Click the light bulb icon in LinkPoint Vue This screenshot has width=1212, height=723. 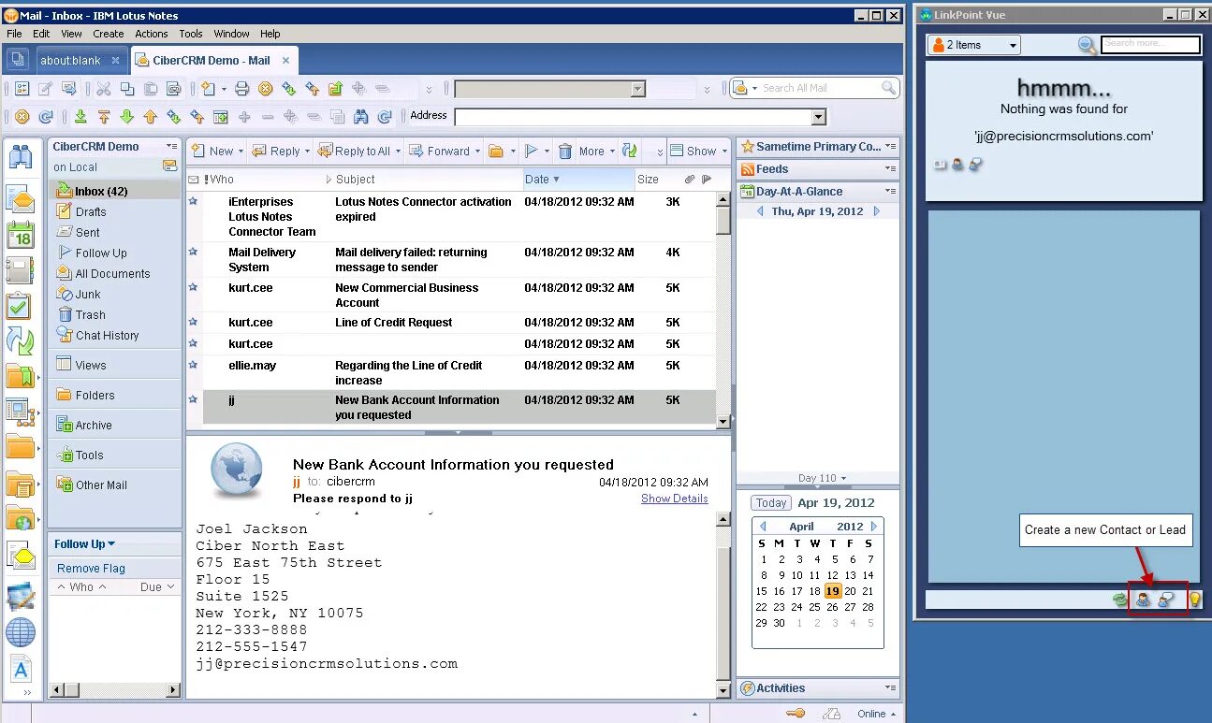click(x=1195, y=600)
